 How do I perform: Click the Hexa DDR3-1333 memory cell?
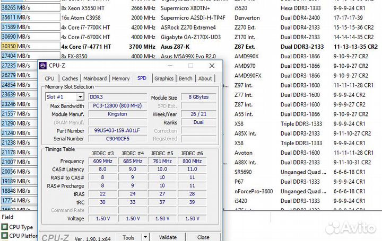tap(300, 8)
